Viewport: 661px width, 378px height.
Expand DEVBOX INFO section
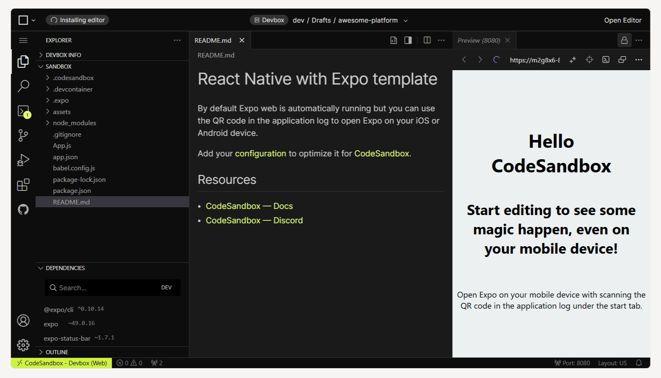tap(112, 55)
